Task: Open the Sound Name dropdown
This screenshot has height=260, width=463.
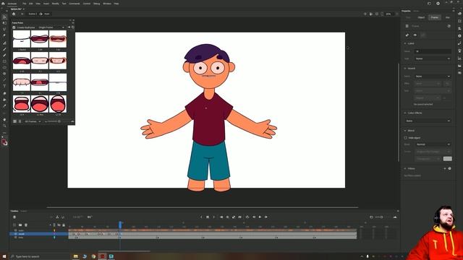Action: 433,76
